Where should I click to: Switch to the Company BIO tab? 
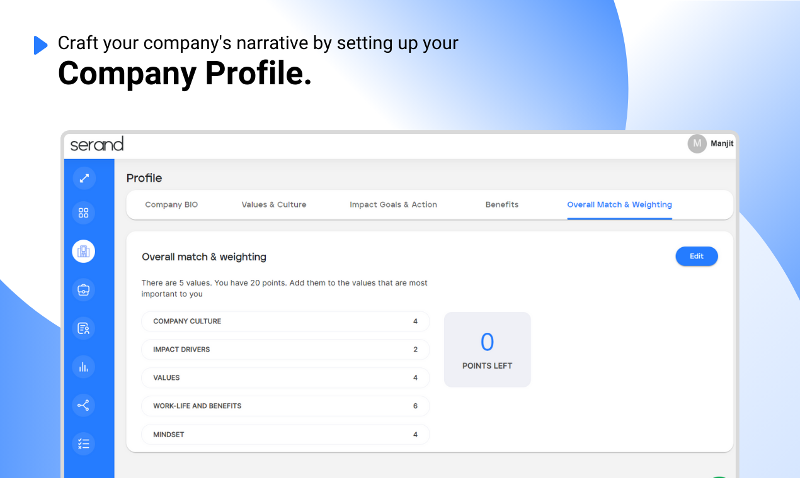tap(171, 204)
